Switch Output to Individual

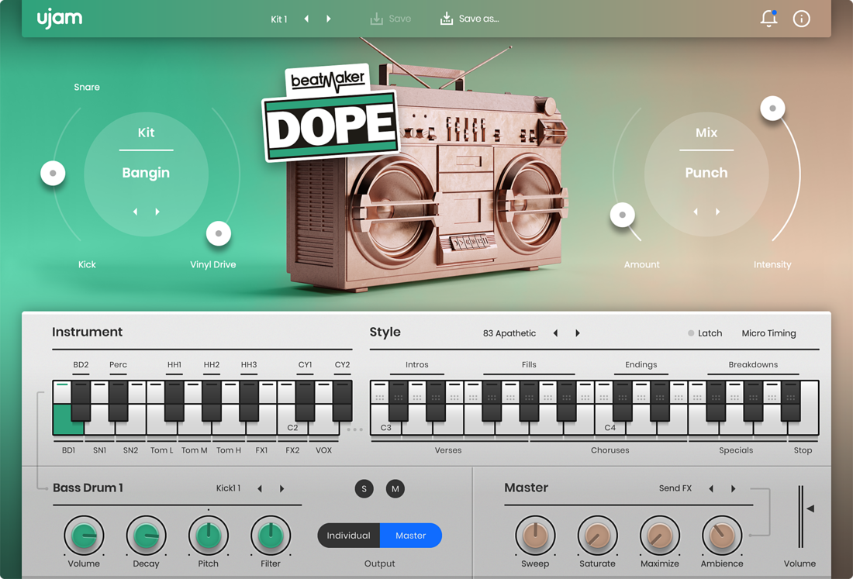point(347,536)
